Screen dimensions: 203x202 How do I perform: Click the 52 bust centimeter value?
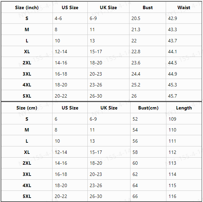[x=135, y=119]
